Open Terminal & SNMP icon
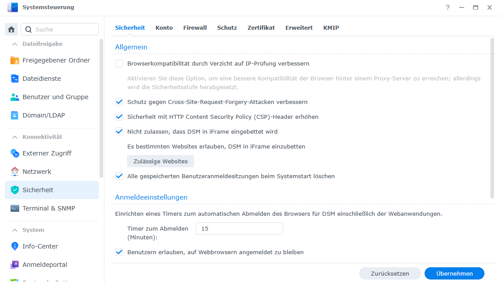The image size is (501, 283). pyautogui.click(x=15, y=208)
